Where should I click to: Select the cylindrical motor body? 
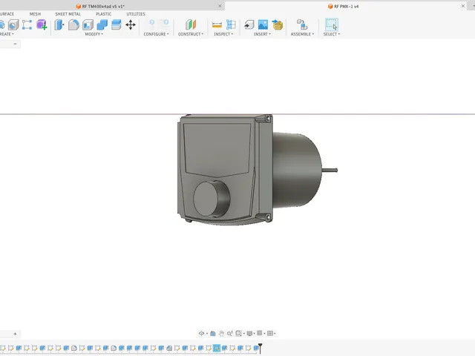point(297,170)
